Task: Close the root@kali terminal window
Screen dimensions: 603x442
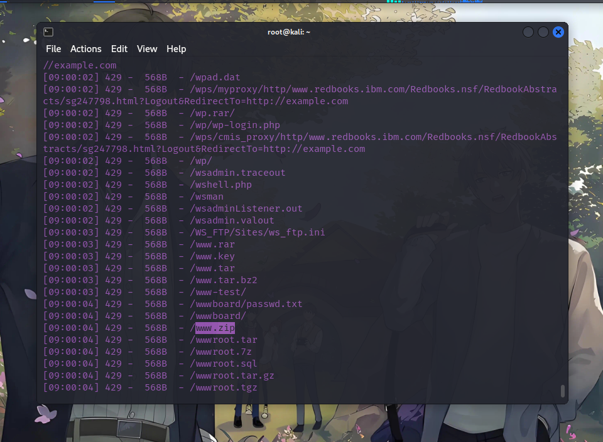Action: 558,32
